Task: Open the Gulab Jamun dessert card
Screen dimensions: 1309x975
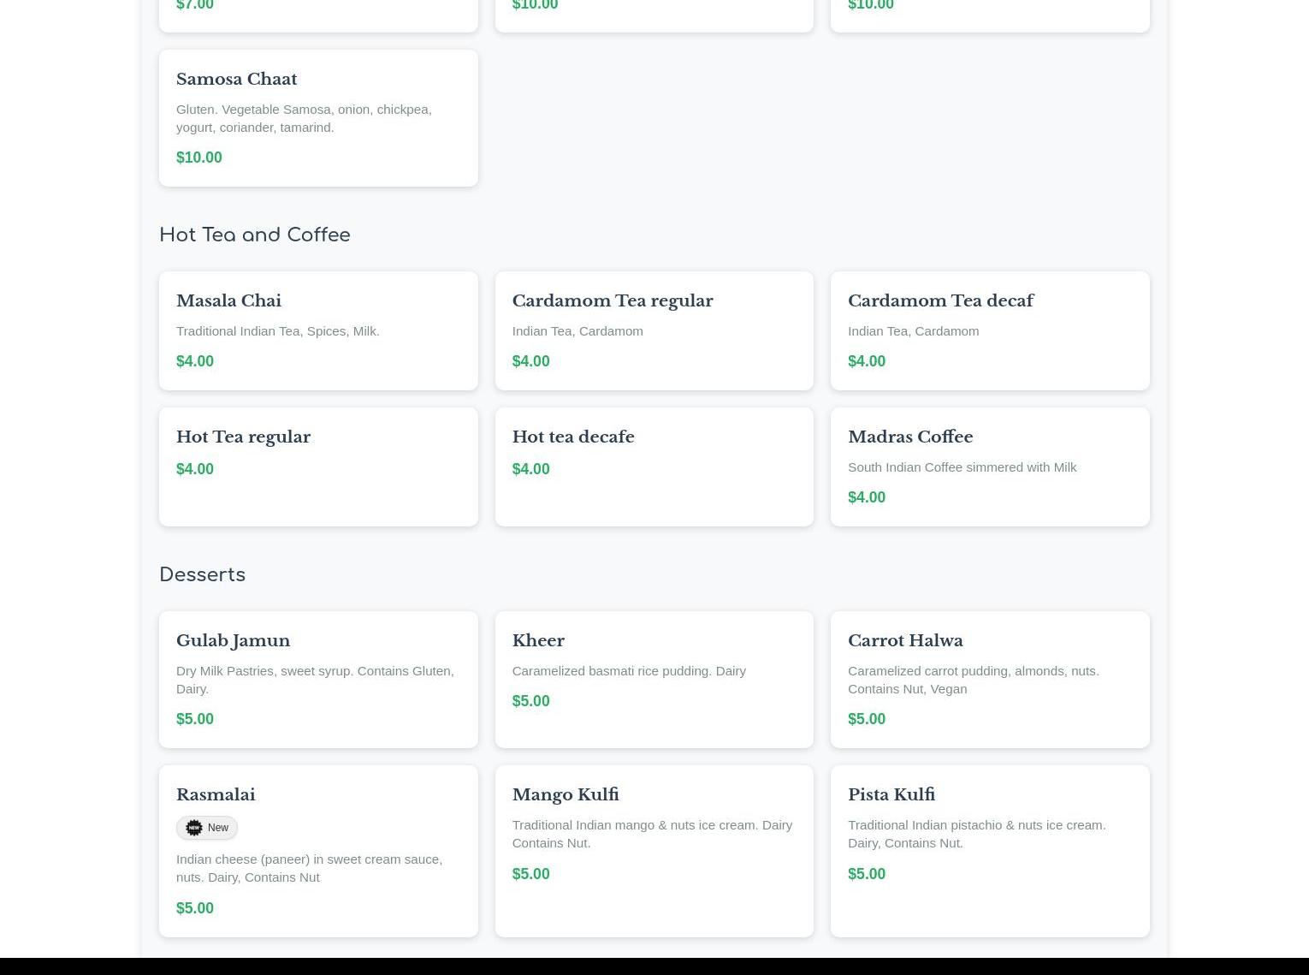Action: pos(317,679)
